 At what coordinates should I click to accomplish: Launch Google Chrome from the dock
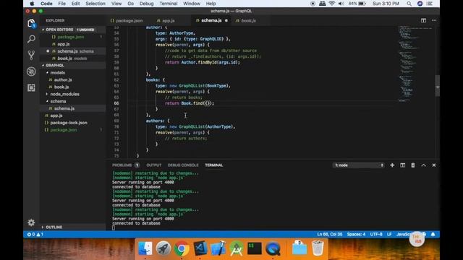[182, 248]
